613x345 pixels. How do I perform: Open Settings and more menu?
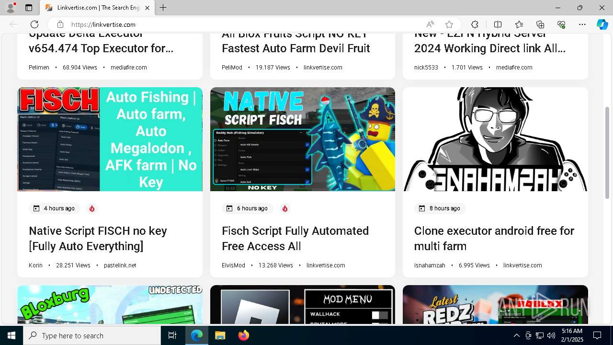click(x=582, y=24)
